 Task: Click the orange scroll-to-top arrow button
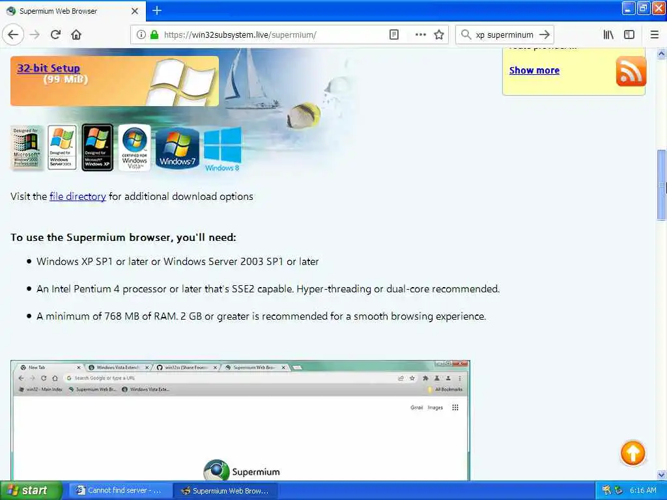point(632,453)
